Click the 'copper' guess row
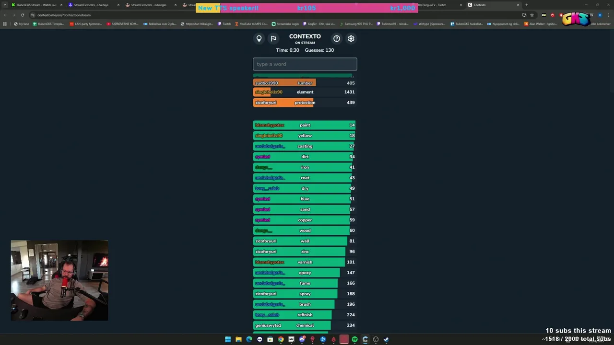This screenshot has width=614, height=345. pos(305,220)
